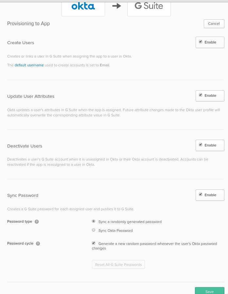Click the arrow between Okta and G Suite
228x294 pixels.
point(117,6)
